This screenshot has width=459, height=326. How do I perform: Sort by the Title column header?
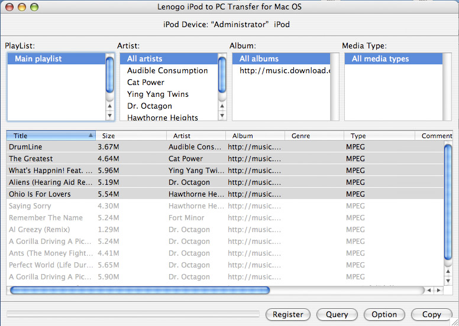click(51, 136)
